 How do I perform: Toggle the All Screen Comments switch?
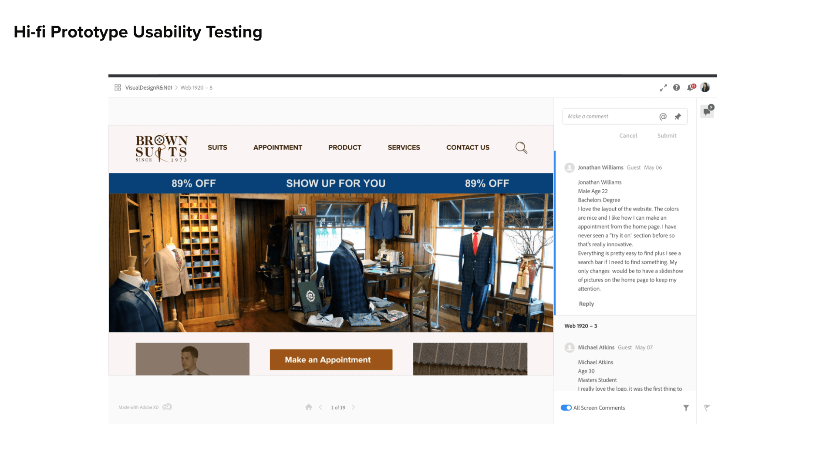tap(566, 408)
